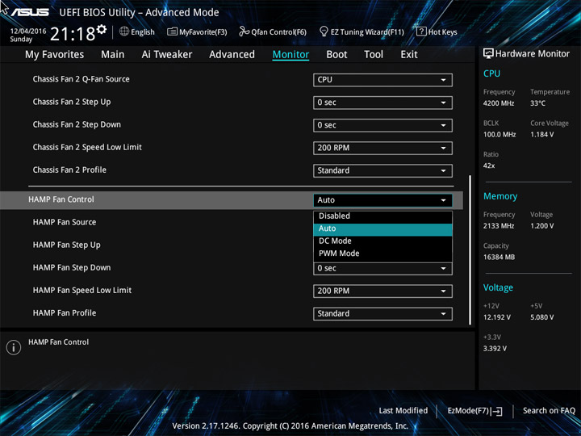Click Last Modified
This screenshot has height=436, width=581.
(403, 411)
